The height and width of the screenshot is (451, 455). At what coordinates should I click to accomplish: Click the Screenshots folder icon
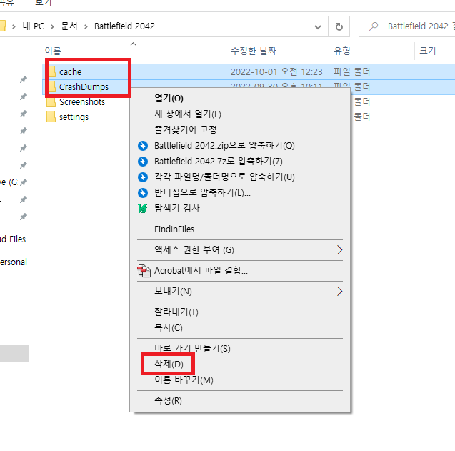click(51, 102)
